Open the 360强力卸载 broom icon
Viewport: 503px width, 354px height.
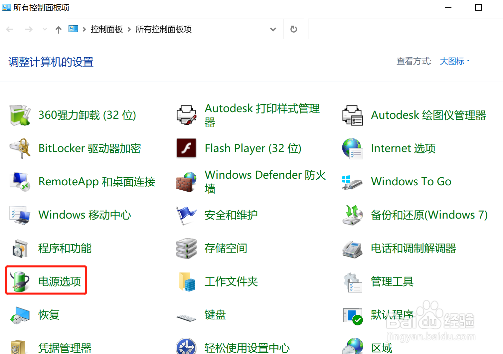coord(20,115)
